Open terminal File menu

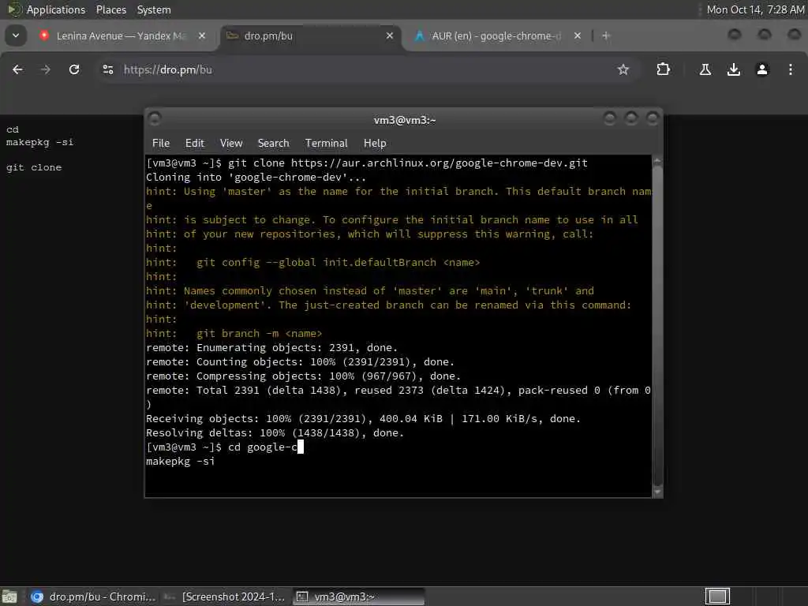(x=161, y=144)
